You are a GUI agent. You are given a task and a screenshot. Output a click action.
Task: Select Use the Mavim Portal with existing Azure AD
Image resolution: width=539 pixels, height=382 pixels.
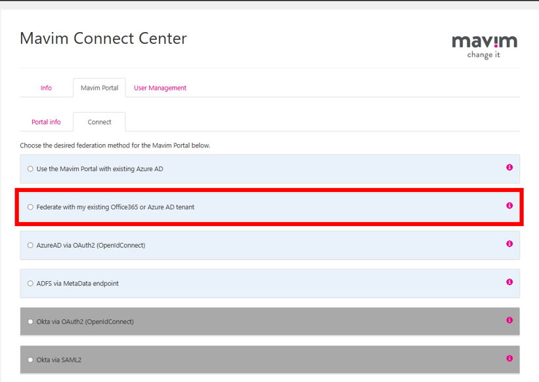(x=31, y=169)
